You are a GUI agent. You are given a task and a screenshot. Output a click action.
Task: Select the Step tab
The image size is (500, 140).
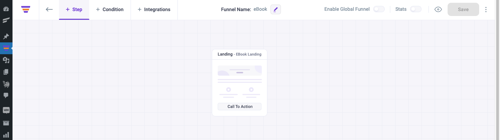74,9
